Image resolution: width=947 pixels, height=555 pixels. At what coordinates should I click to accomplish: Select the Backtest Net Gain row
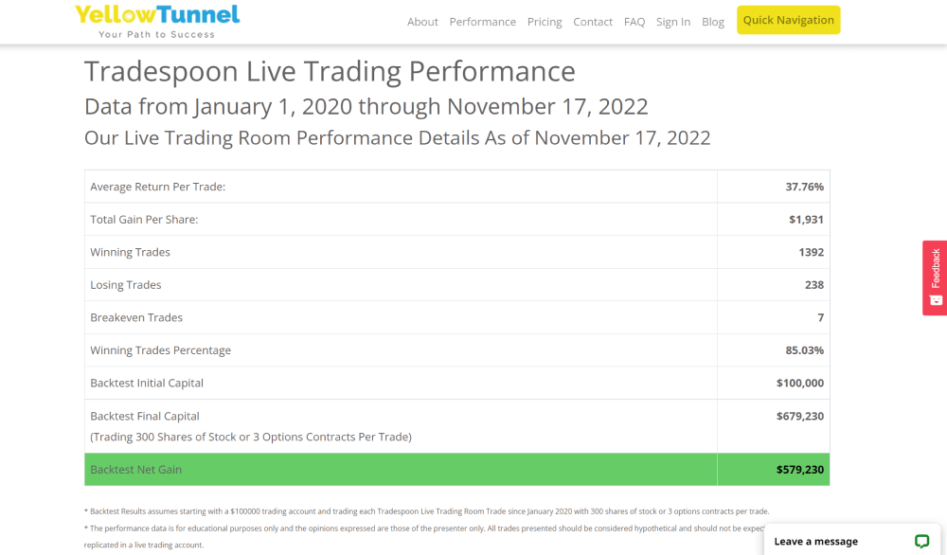tap(455, 469)
